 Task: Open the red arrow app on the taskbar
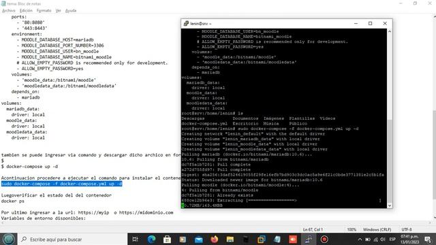pyautogui.click(x=293, y=239)
